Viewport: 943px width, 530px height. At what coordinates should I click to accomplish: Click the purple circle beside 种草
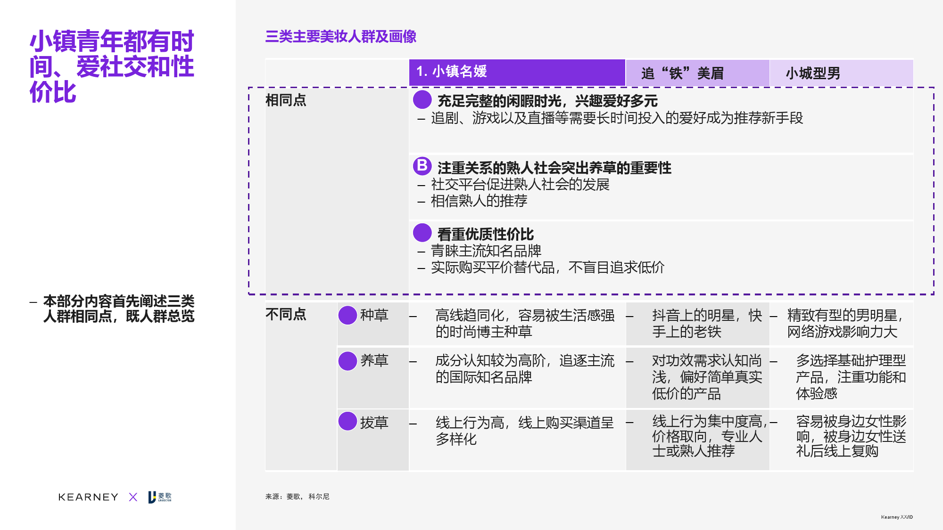pyautogui.click(x=347, y=315)
